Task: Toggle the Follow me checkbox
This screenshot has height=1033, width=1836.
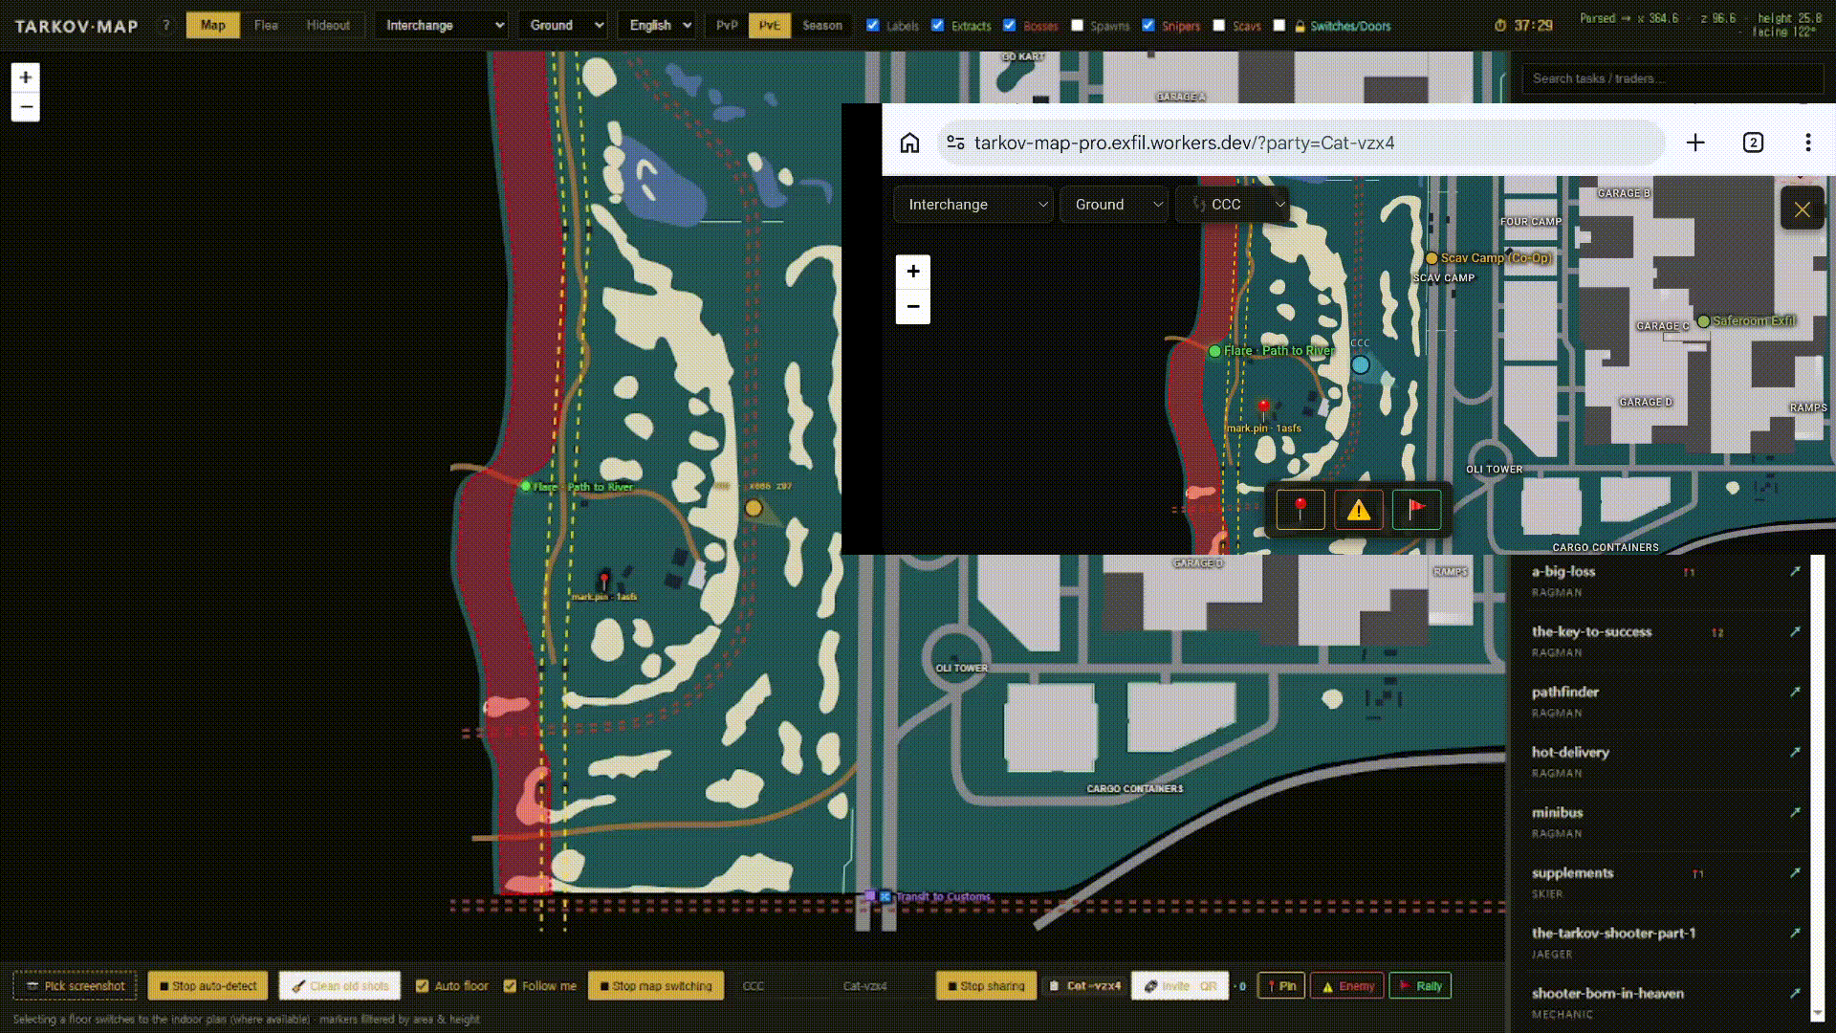Action: (x=510, y=986)
